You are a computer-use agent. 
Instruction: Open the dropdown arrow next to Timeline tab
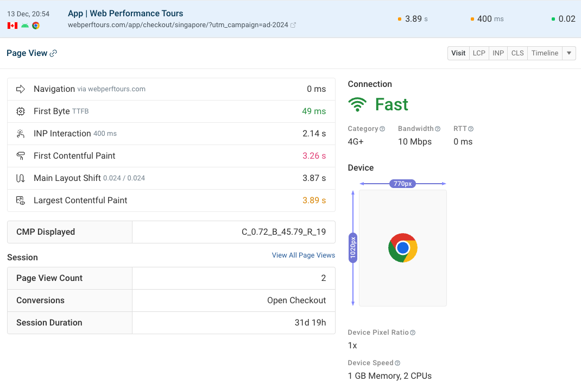click(x=569, y=53)
